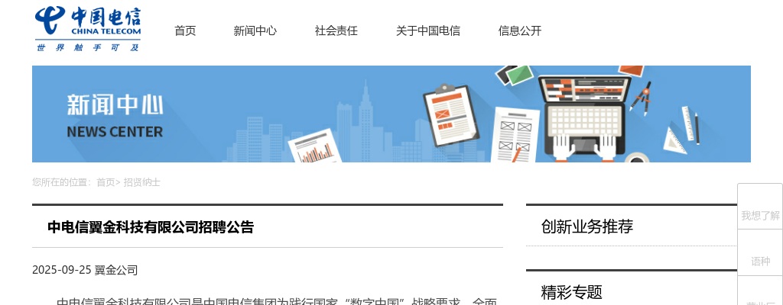Click 信息公开 in the top navigation
Screen dimensions: 783x305
519,30
